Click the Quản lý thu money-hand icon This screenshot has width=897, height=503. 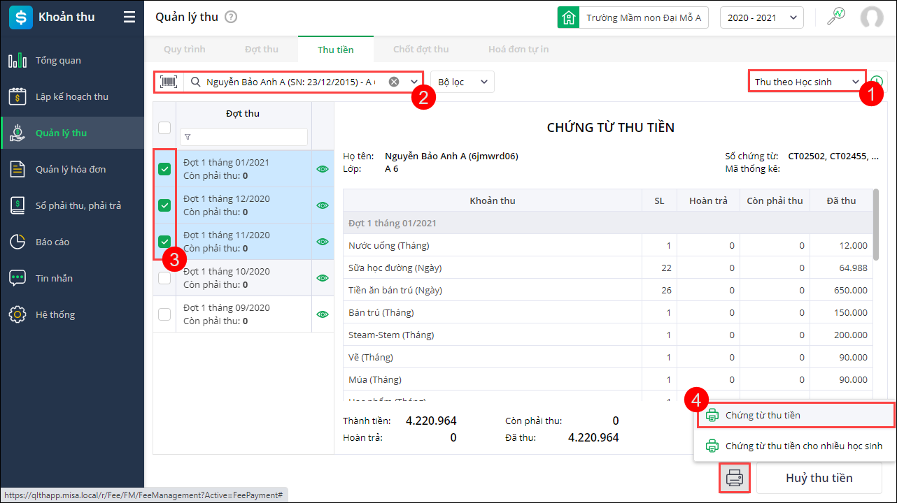pos(17,133)
